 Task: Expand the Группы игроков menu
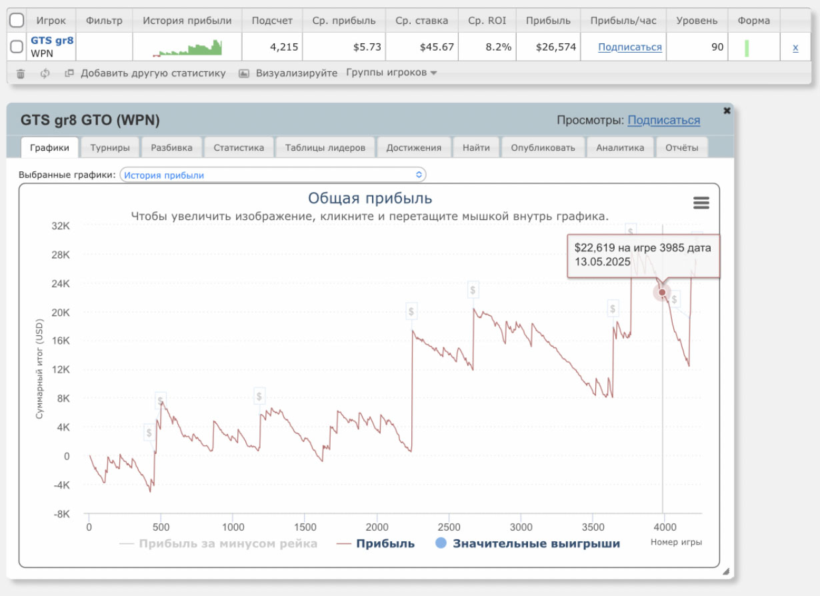[391, 73]
